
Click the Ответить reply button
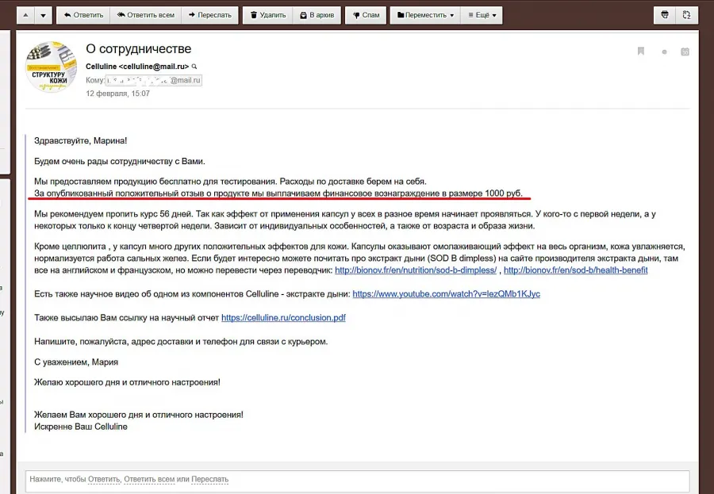[83, 15]
